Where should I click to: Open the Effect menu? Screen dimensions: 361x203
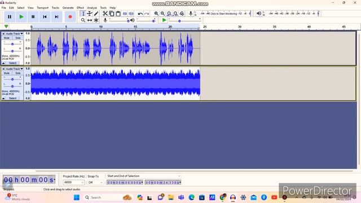click(80, 7)
